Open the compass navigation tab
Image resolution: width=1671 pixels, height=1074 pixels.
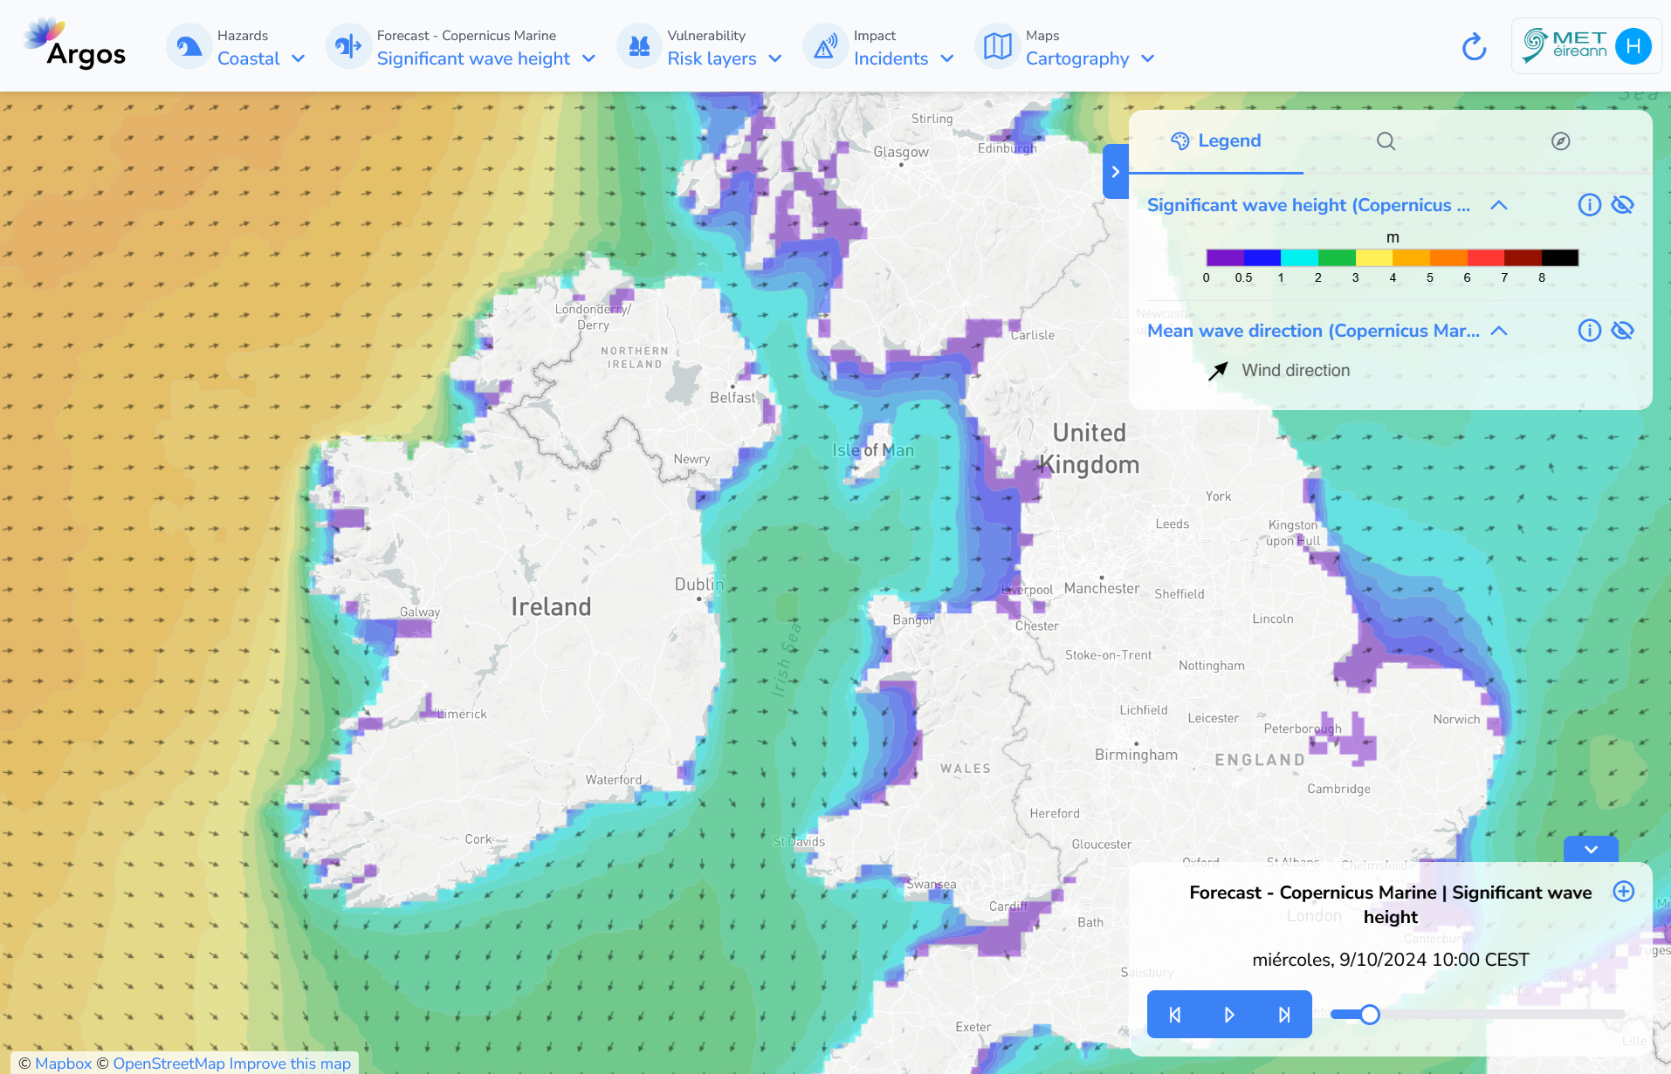tap(1561, 141)
